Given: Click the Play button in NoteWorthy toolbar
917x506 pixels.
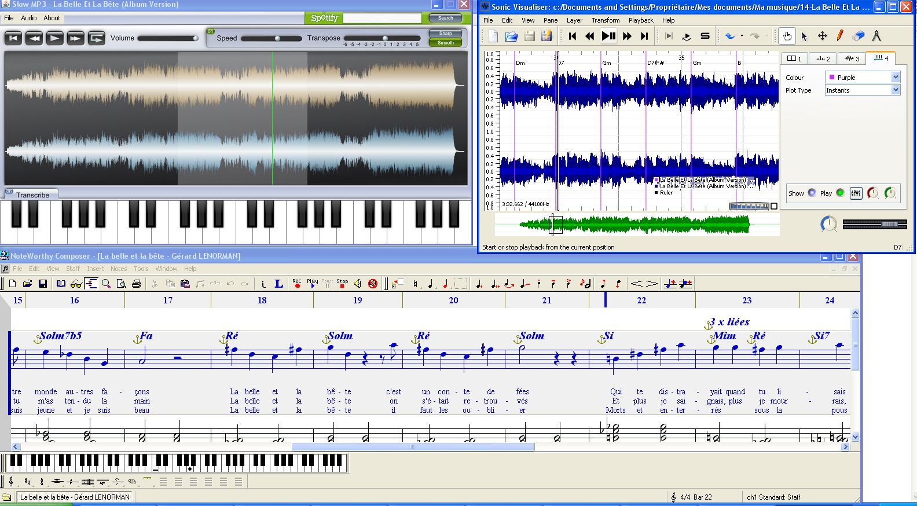Looking at the screenshot, I should [x=312, y=284].
